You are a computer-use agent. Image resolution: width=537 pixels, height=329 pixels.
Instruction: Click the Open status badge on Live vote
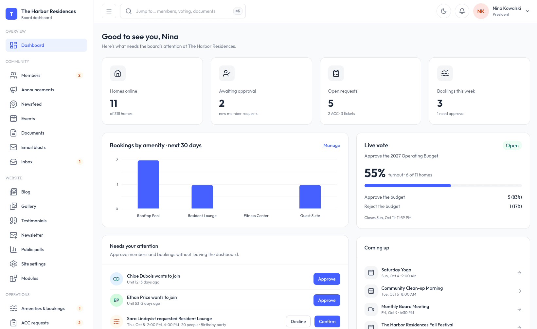[512, 145]
